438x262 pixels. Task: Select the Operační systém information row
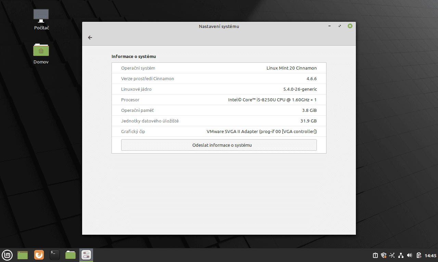tap(219, 68)
